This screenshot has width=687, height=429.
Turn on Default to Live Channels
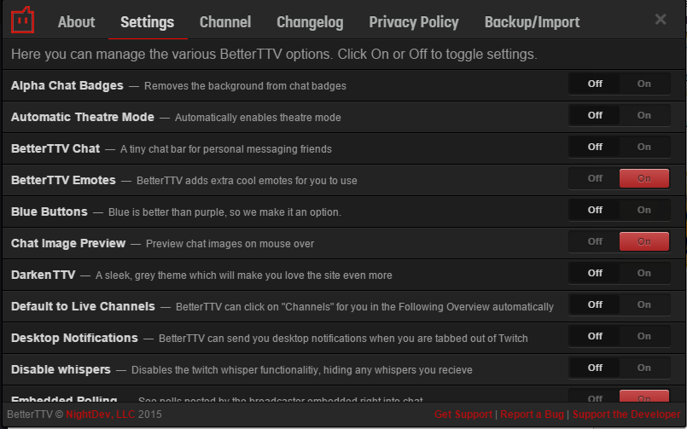pos(643,304)
